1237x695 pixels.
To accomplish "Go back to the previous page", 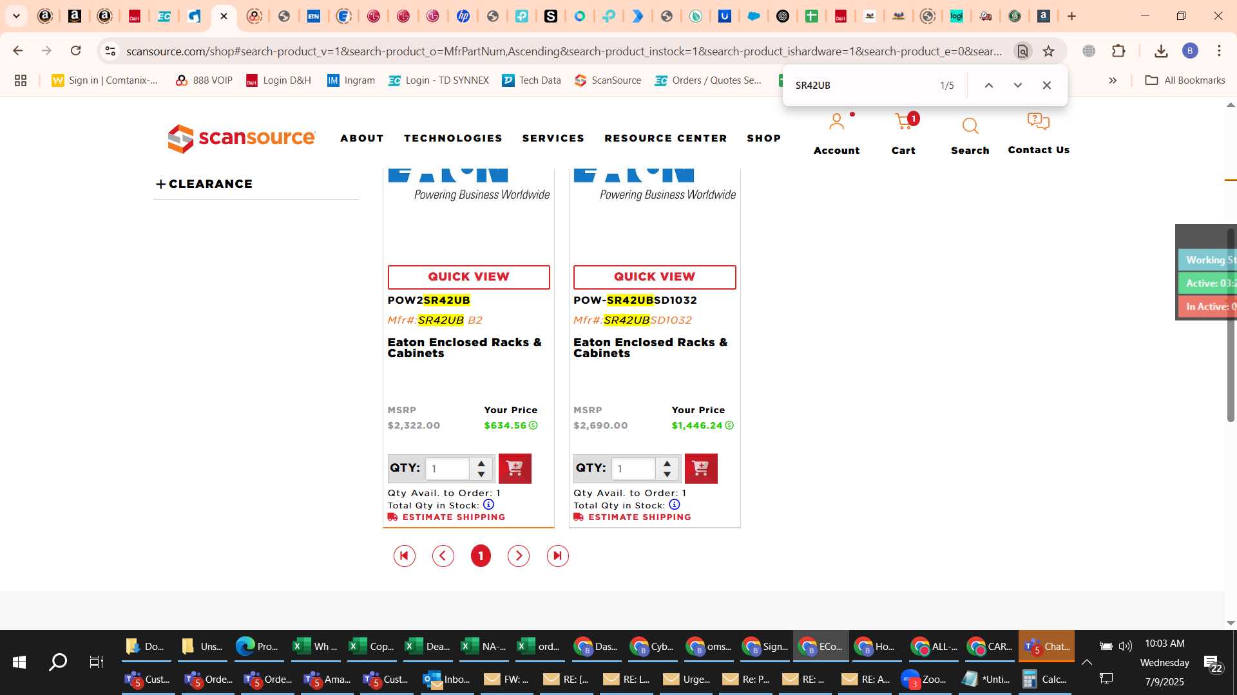I will [18, 51].
